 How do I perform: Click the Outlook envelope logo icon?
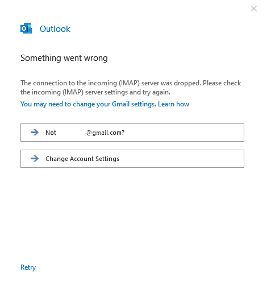click(x=26, y=29)
